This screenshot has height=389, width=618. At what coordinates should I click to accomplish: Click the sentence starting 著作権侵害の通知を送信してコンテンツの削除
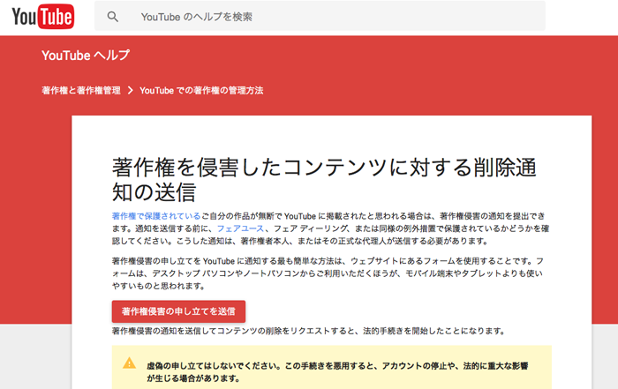tap(309, 331)
